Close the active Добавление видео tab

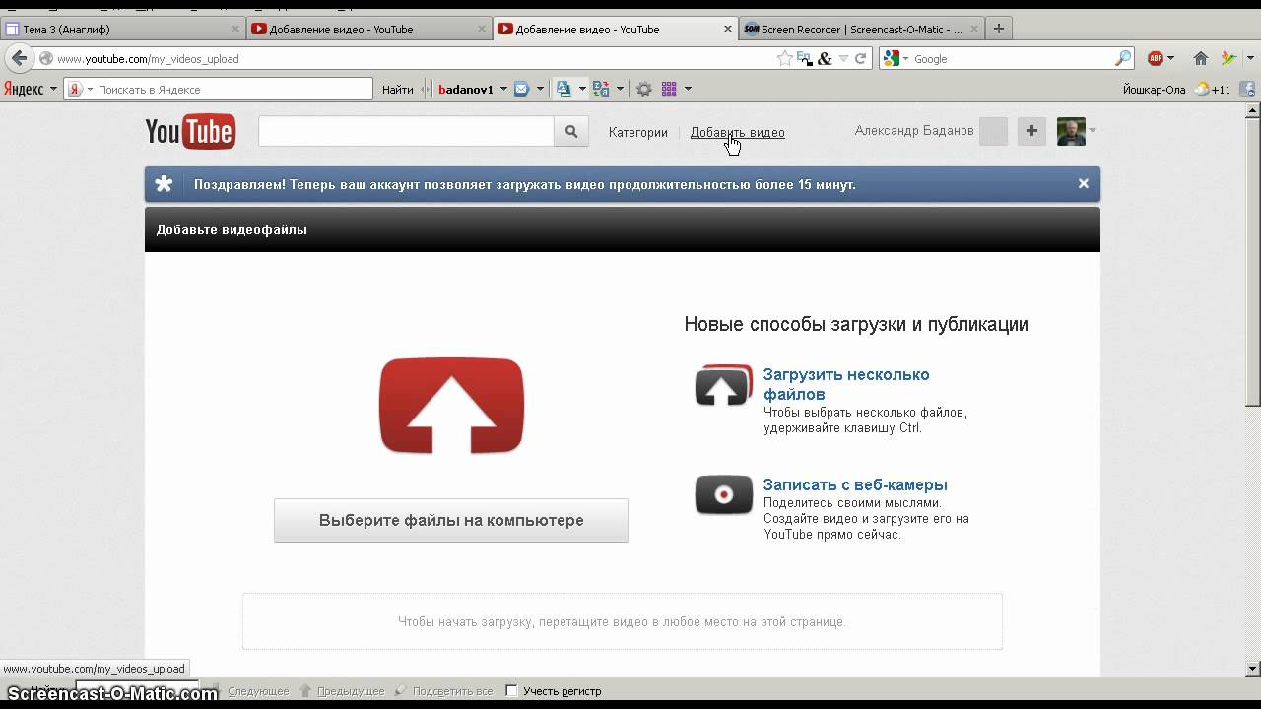728,30
